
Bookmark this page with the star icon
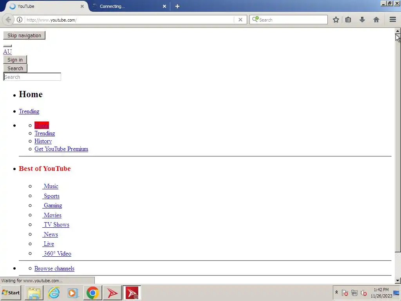tap(336, 20)
